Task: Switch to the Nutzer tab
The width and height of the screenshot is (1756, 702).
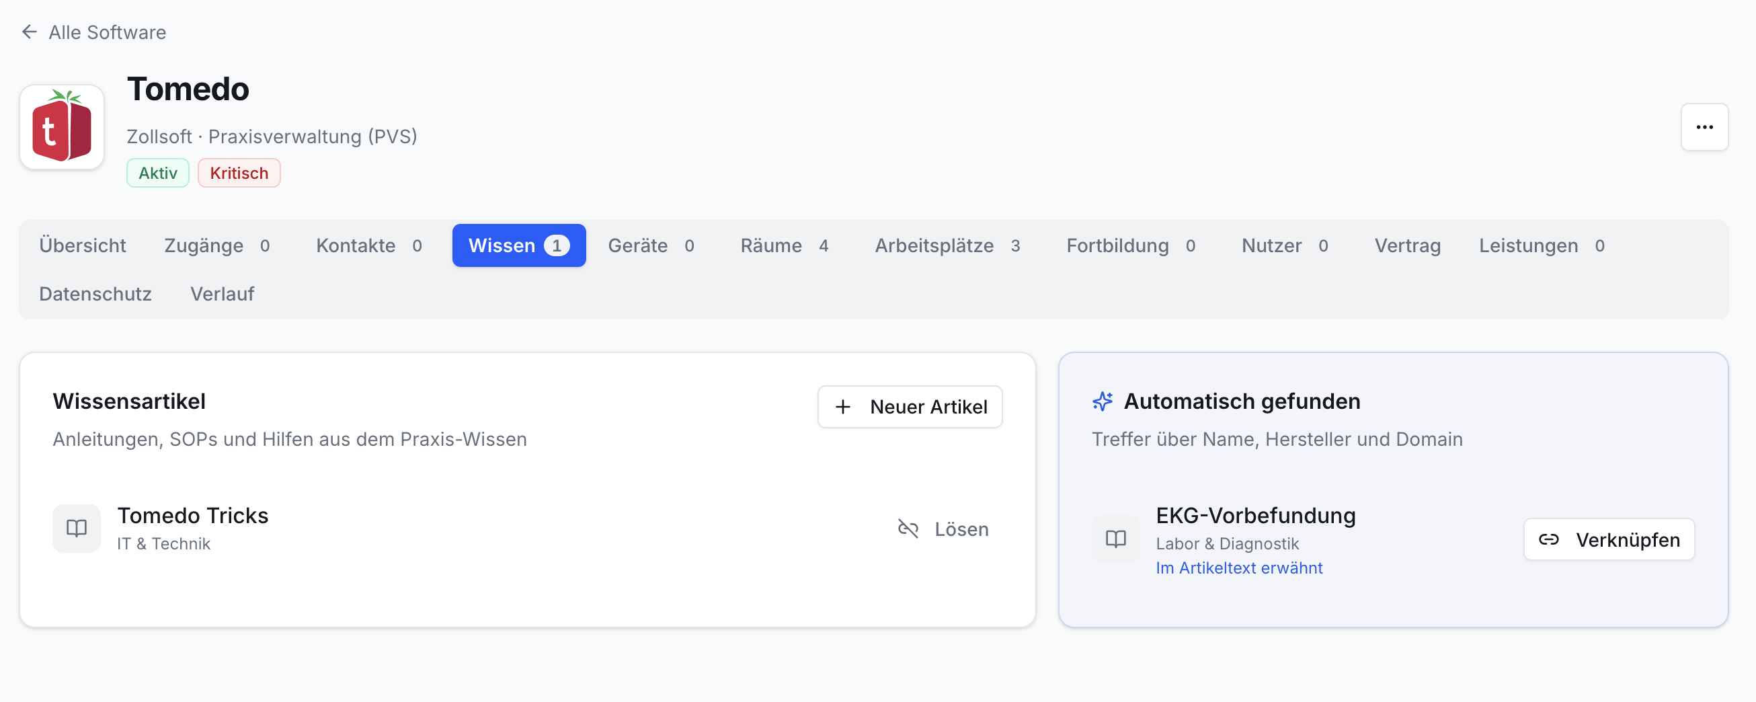Action: pyautogui.click(x=1285, y=245)
